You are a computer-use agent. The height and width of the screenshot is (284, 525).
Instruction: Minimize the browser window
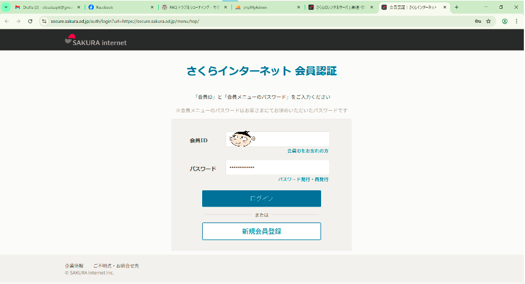pyautogui.click(x=486, y=7)
